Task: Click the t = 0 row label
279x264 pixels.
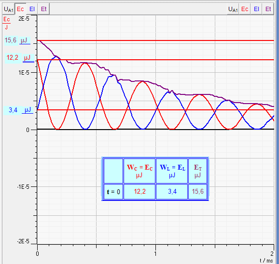Action: pos(113,192)
